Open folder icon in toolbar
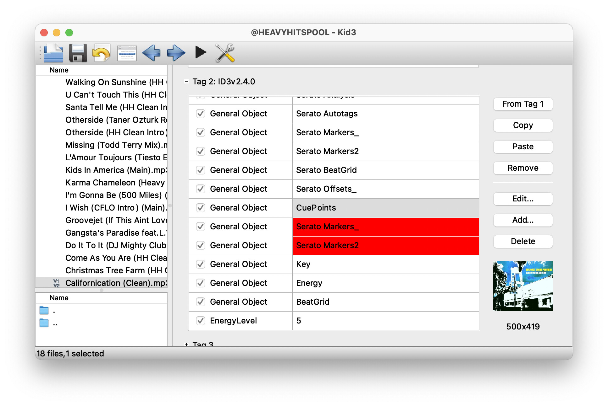This screenshot has height=406, width=608. click(53, 52)
